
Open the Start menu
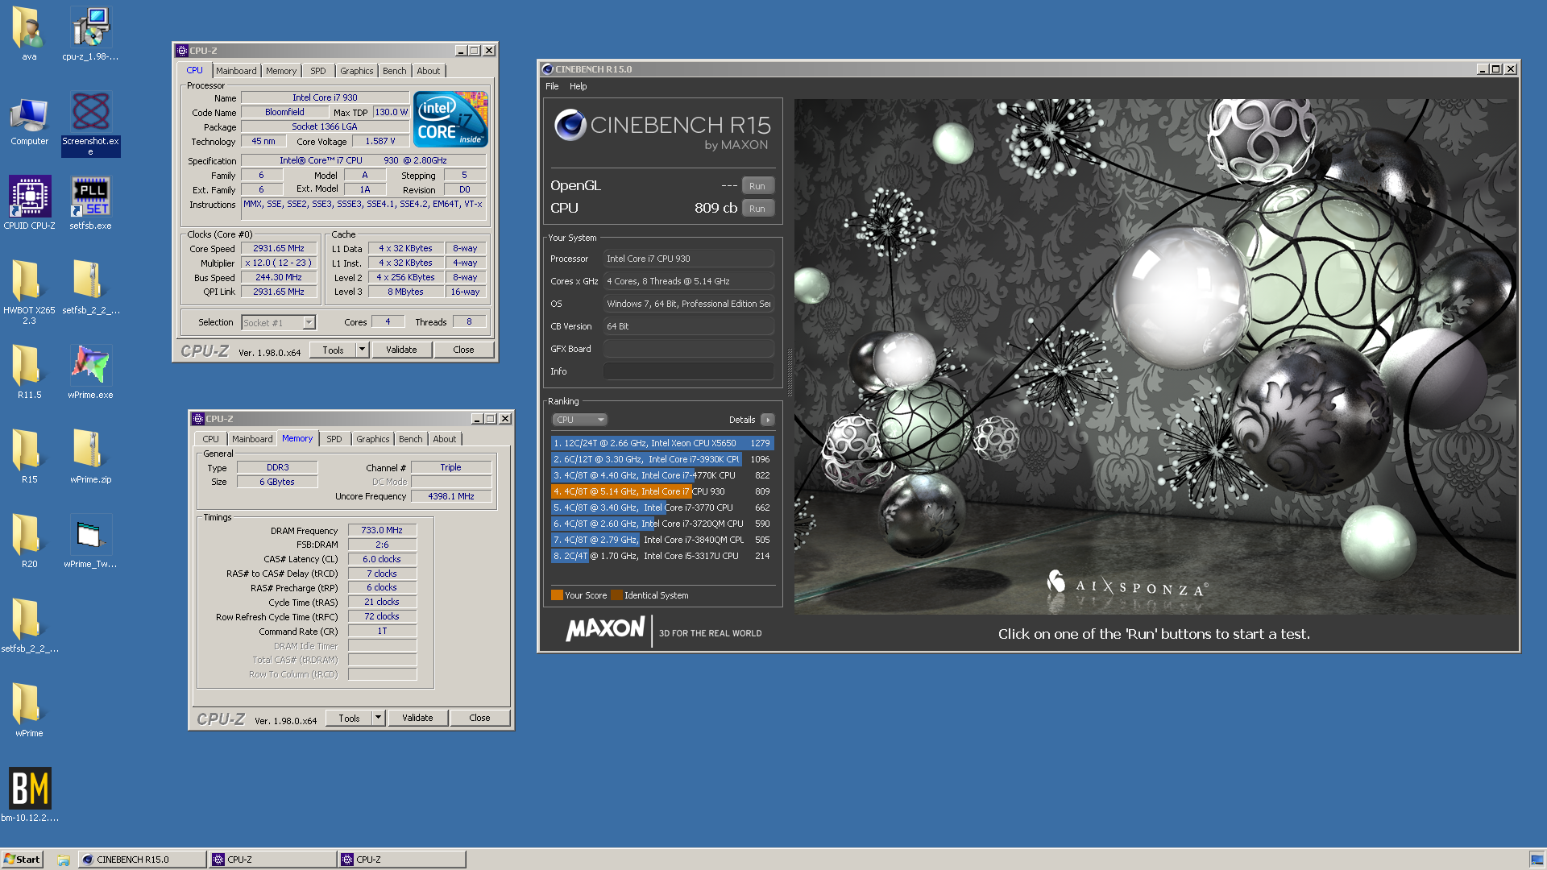23,860
